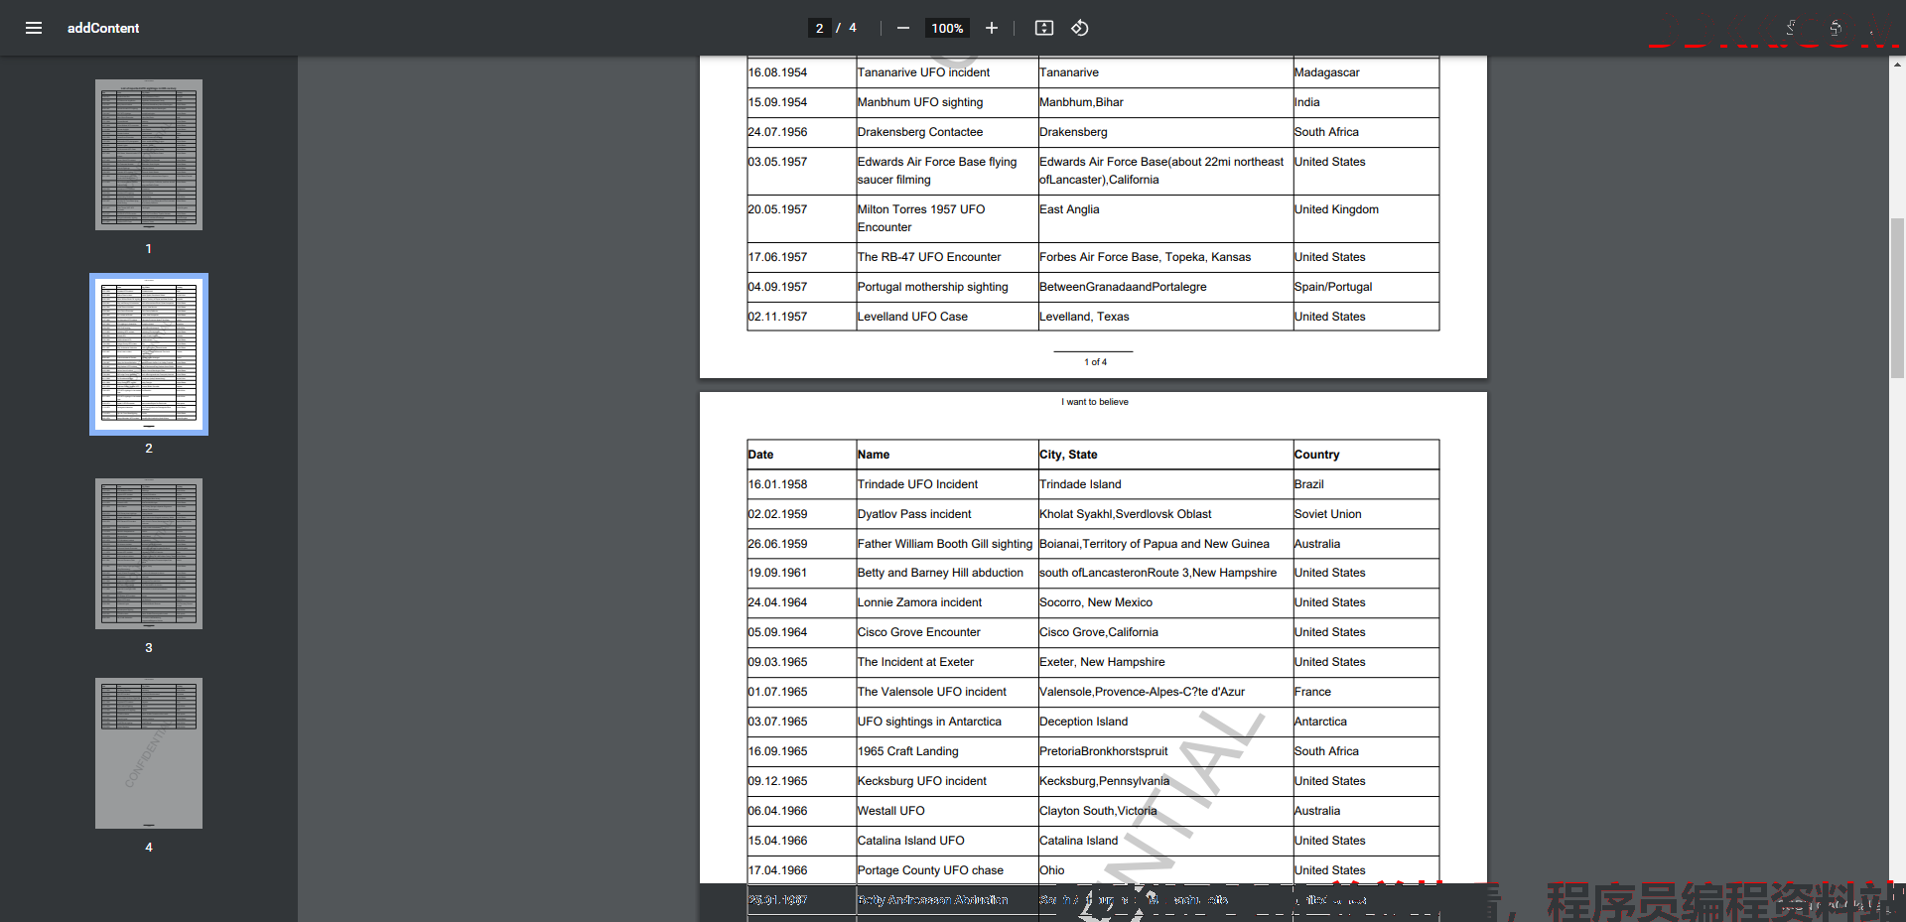Select 'Dyatlov Pass incident' cell
The width and height of the screenshot is (1906, 922).
click(947, 514)
